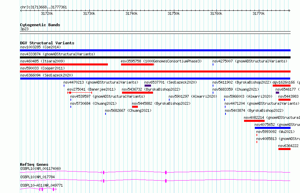Open the nsv590033 (Cooper2011) variant
This screenshot has width=300, height=193.
[42, 68]
